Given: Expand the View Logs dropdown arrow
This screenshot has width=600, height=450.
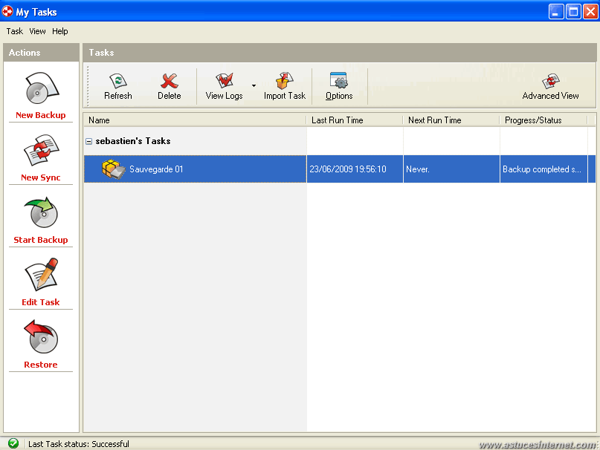Looking at the screenshot, I should point(254,85).
